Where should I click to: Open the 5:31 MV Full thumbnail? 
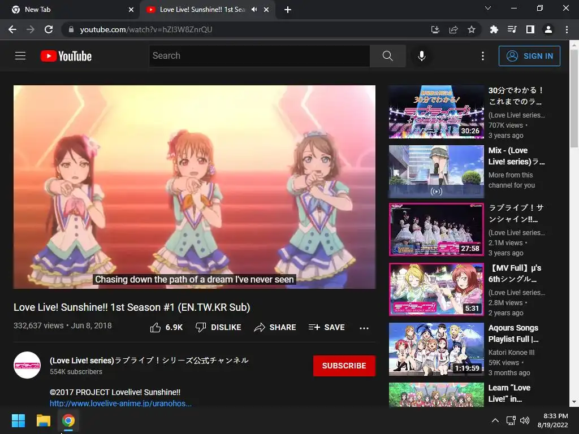[436, 289]
